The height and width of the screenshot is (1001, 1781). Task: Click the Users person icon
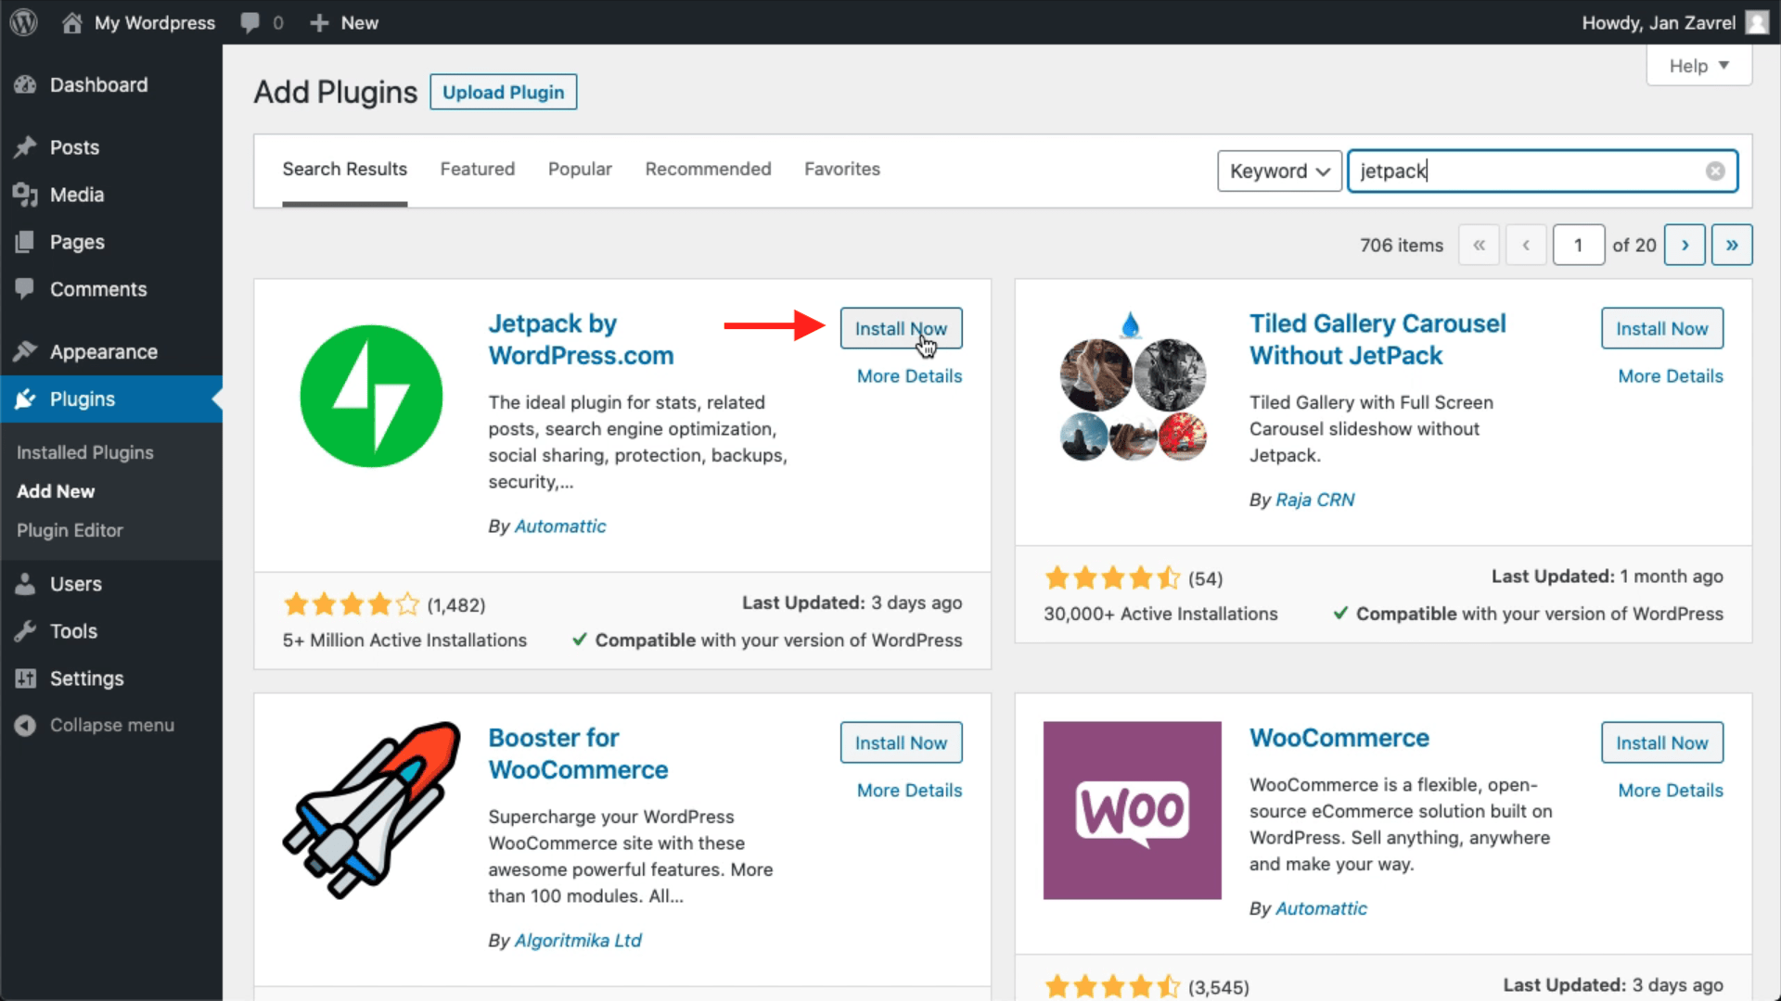[x=25, y=584]
